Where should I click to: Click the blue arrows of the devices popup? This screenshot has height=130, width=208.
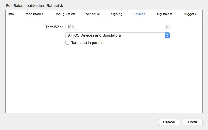[x=167, y=35]
